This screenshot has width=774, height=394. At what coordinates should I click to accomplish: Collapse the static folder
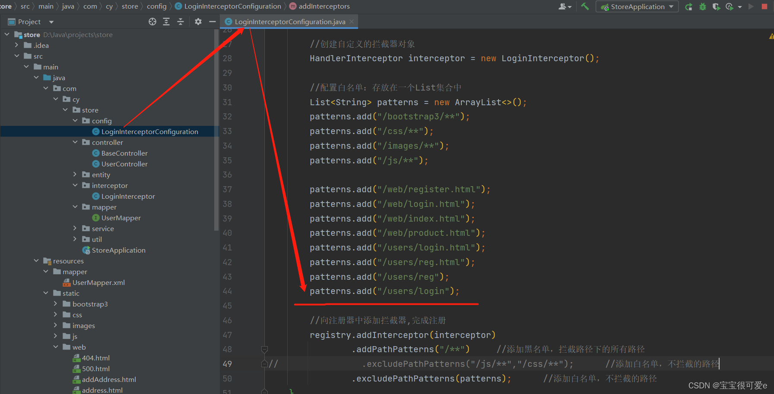click(x=46, y=293)
